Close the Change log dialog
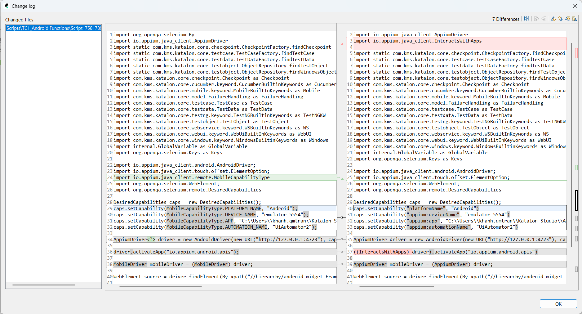582x314 pixels. pyautogui.click(x=575, y=6)
